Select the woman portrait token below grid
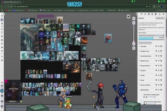 [x=89, y=76]
